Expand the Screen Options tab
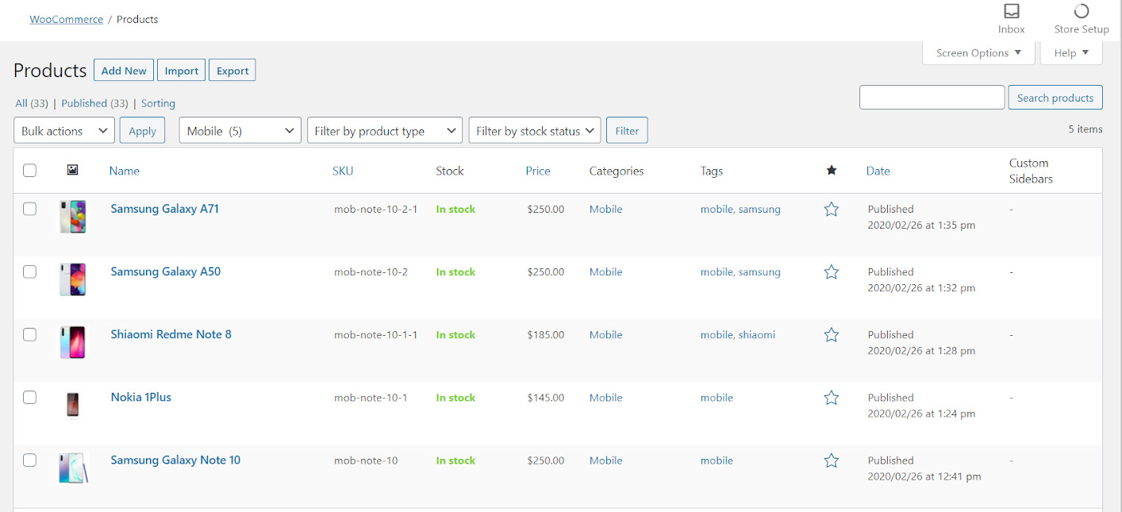This screenshot has height=512, width=1122. pyautogui.click(x=978, y=53)
